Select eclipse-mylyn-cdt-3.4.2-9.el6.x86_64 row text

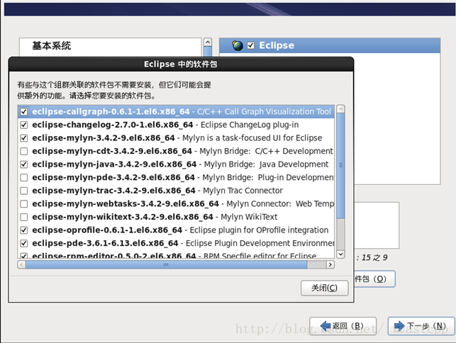point(112,151)
